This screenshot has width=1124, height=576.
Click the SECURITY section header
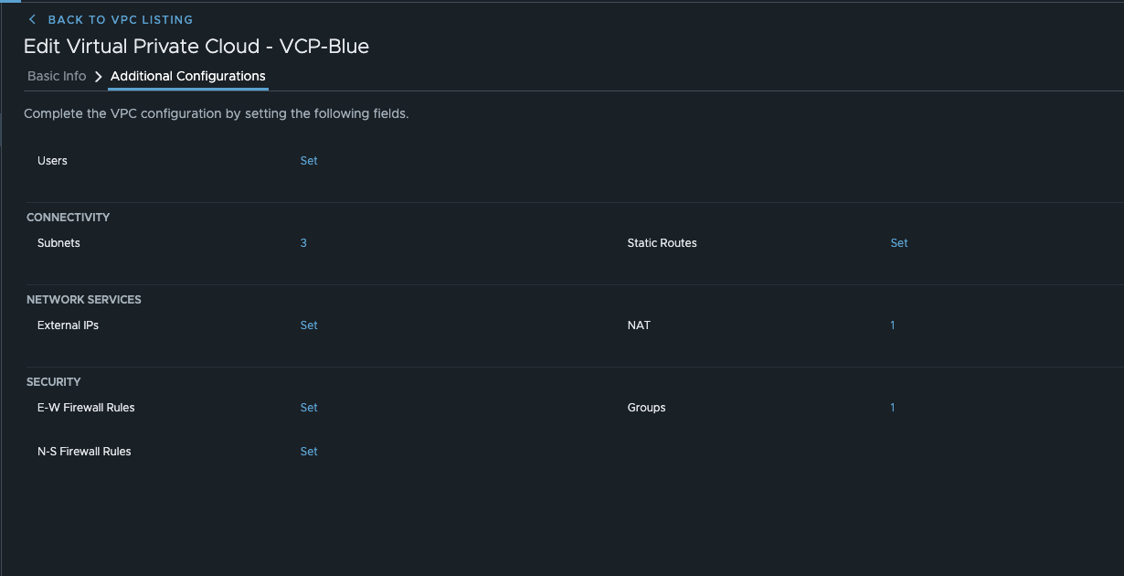pos(53,381)
